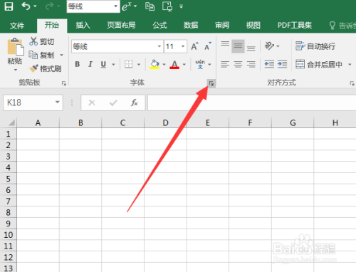Apply red font color A
The height and width of the screenshot is (272, 356).
pyautogui.click(x=174, y=64)
